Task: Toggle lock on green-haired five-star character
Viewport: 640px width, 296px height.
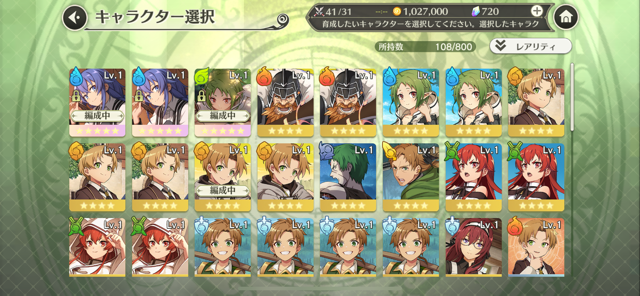Action: pos(201,96)
